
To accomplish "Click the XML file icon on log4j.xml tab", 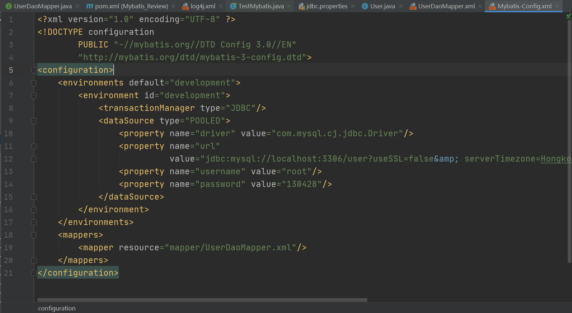I will [185, 6].
